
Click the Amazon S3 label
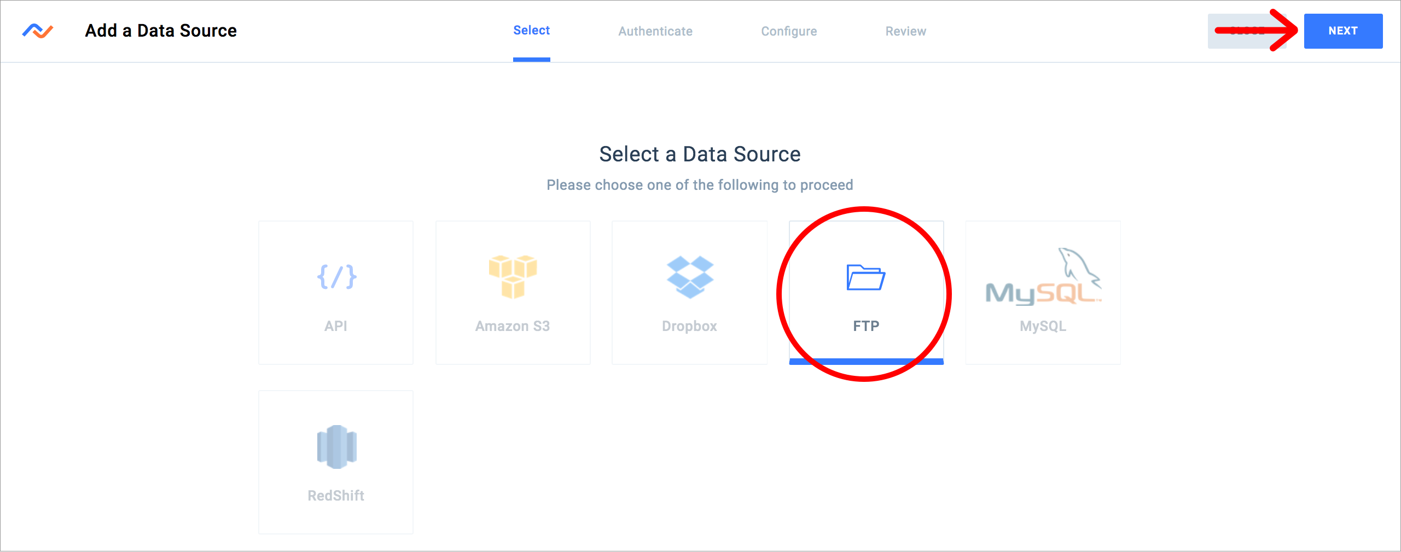[x=513, y=326]
